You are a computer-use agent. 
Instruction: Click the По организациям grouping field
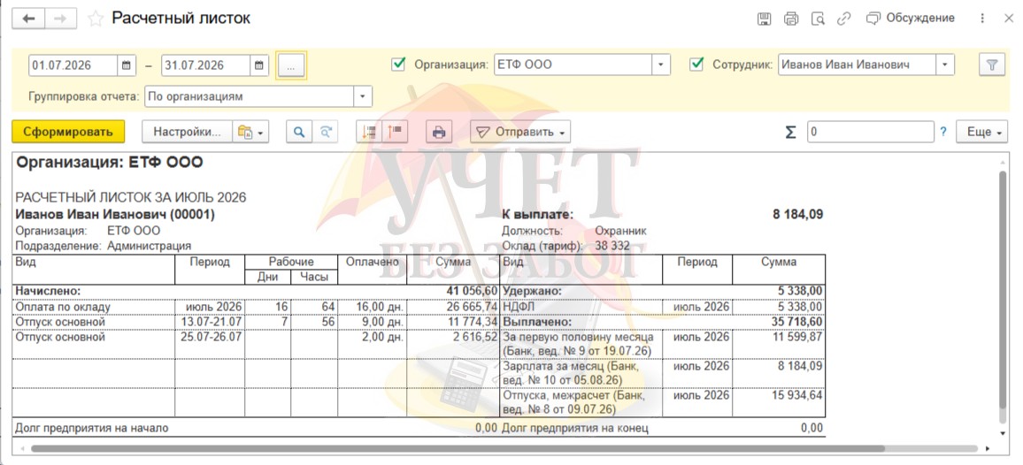[x=250, y=96]
